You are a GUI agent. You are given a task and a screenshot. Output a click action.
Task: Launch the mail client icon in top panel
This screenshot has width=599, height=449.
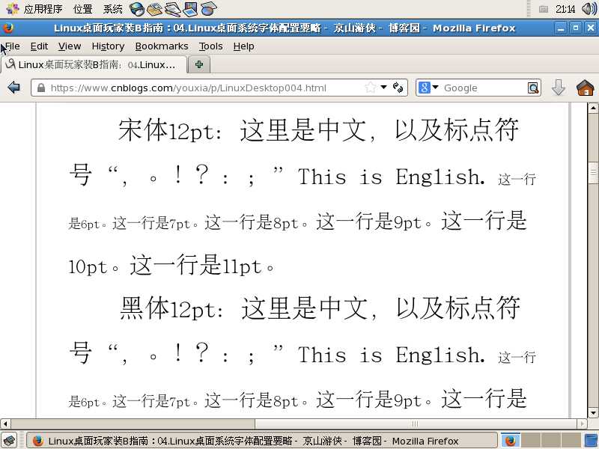(x=155, y=9)
